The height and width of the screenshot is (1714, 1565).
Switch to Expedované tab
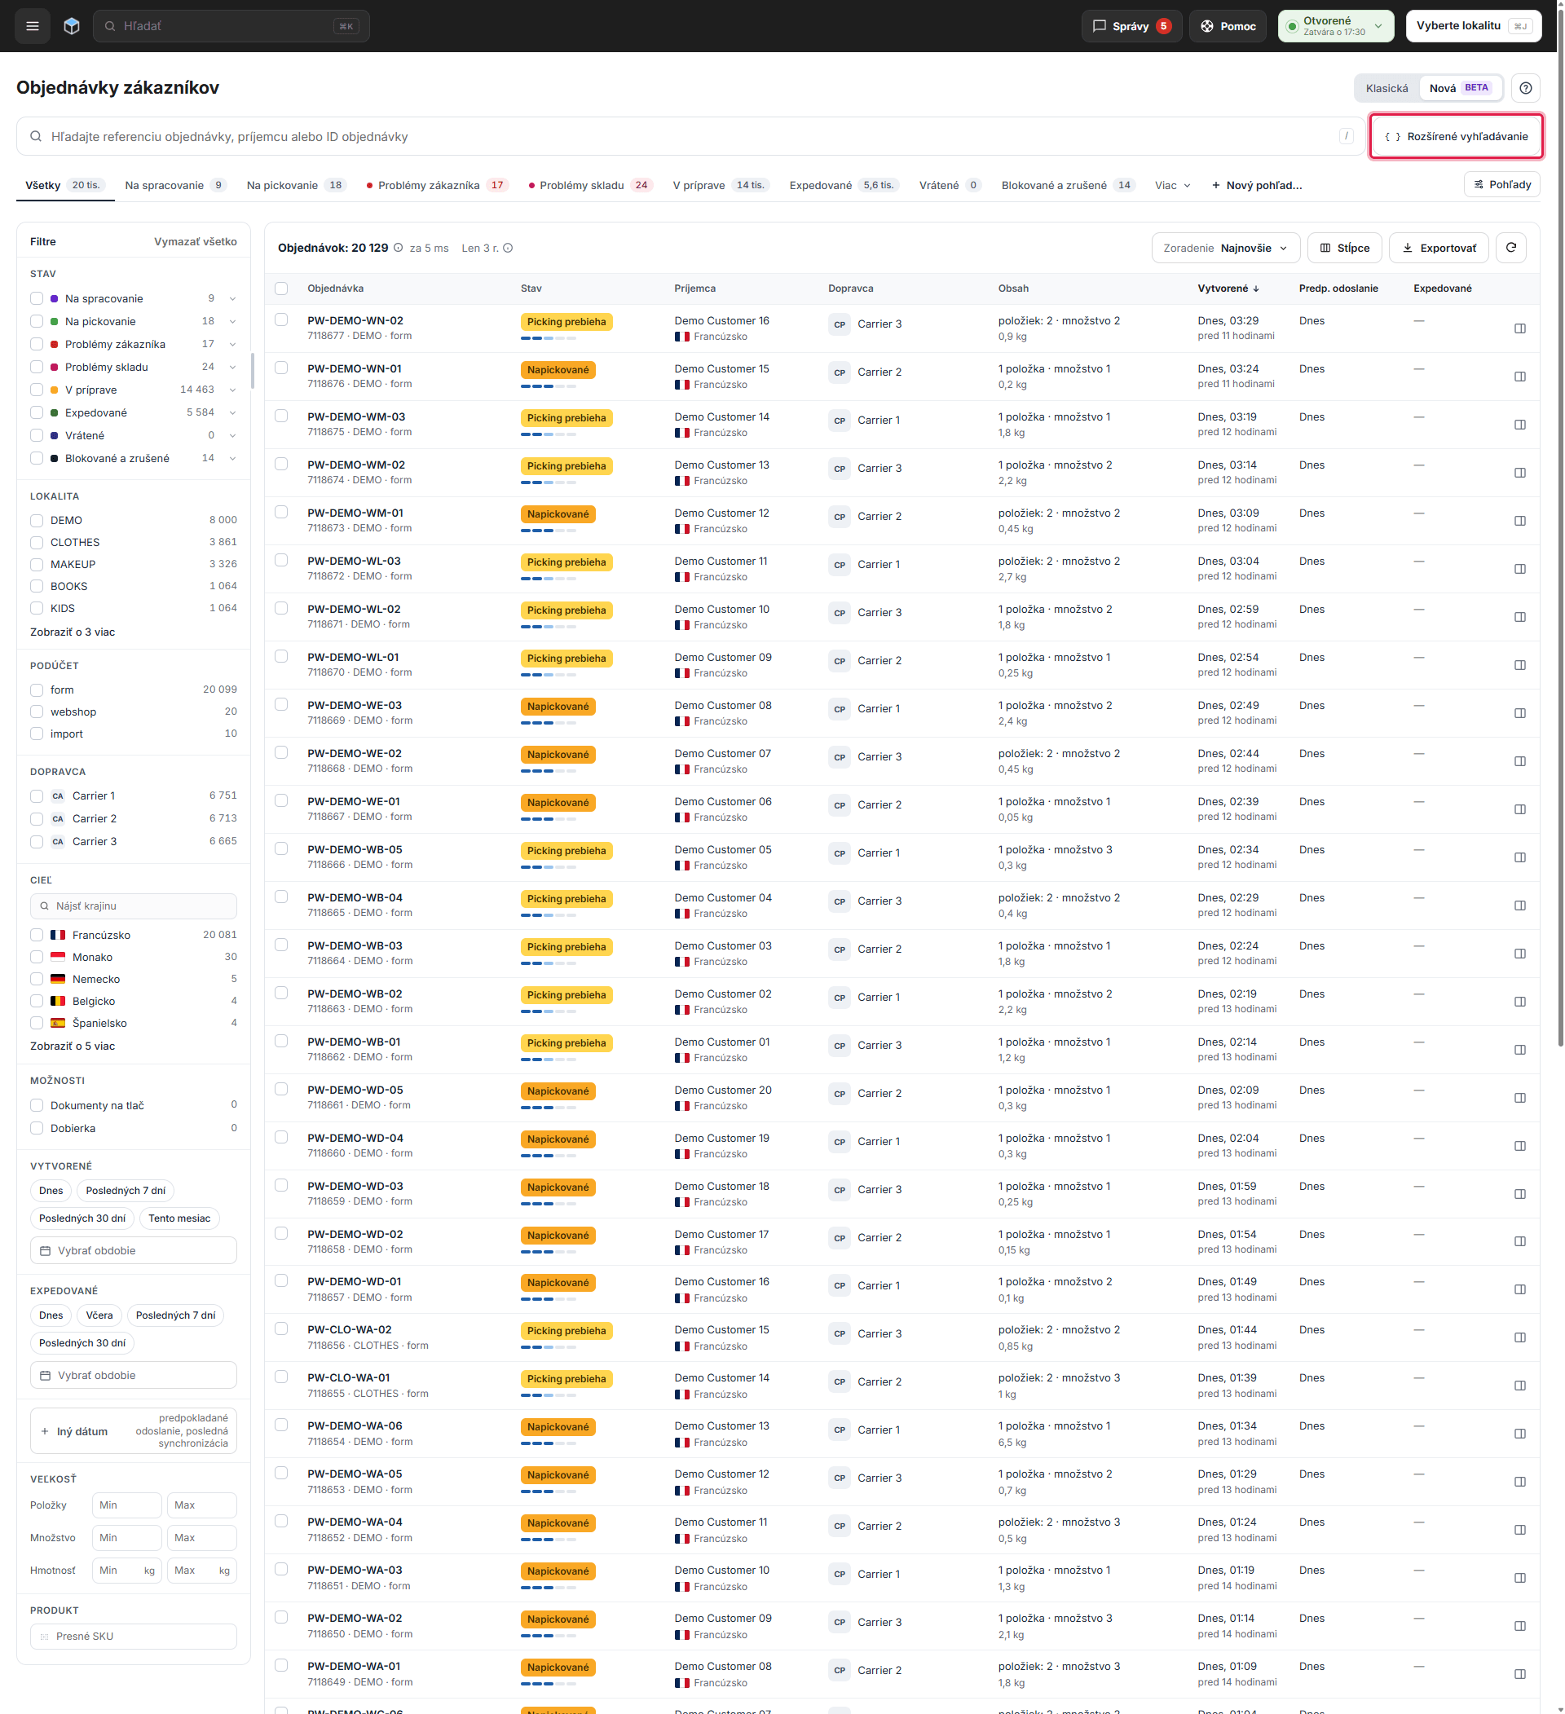[x=844, y=185]
